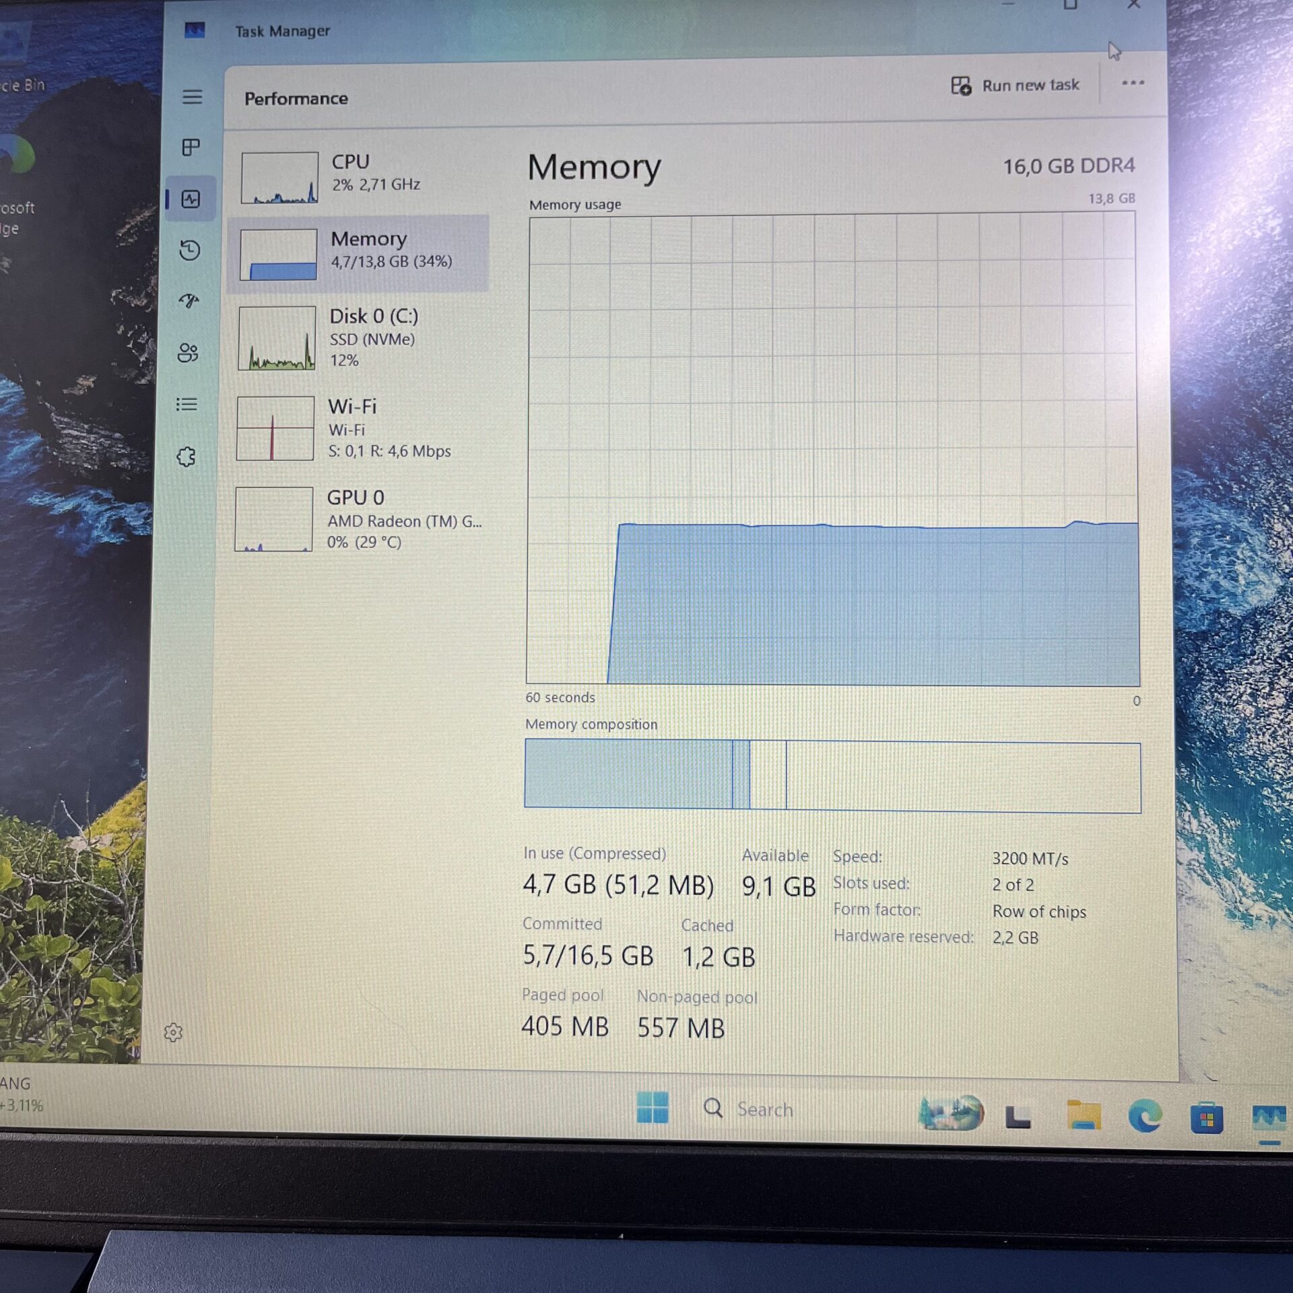Click the Task Manager title bar icon
Image resolution: width=1293 pixels, height=1293 pixels.
[x=195, y=30]
